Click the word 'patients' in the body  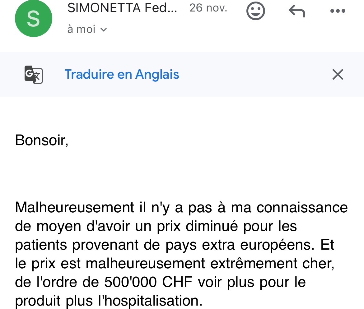coord(41,245)
